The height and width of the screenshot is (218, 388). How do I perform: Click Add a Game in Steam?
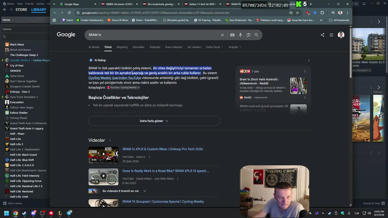pyautogui.click(x=12, y=203)
